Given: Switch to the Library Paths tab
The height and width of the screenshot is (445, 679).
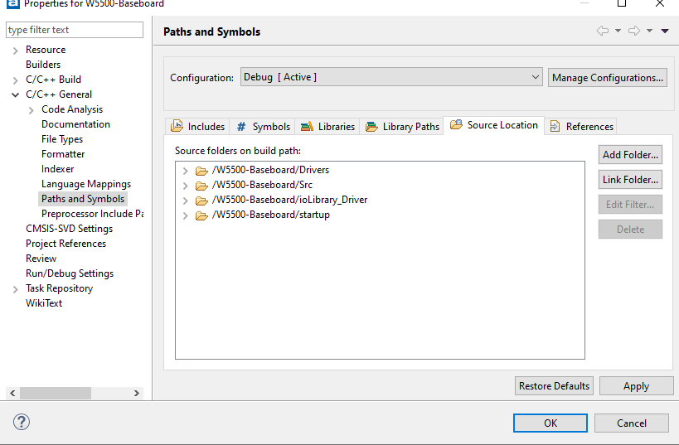Looking at the screenshot, I should click(x=402, y=127).
